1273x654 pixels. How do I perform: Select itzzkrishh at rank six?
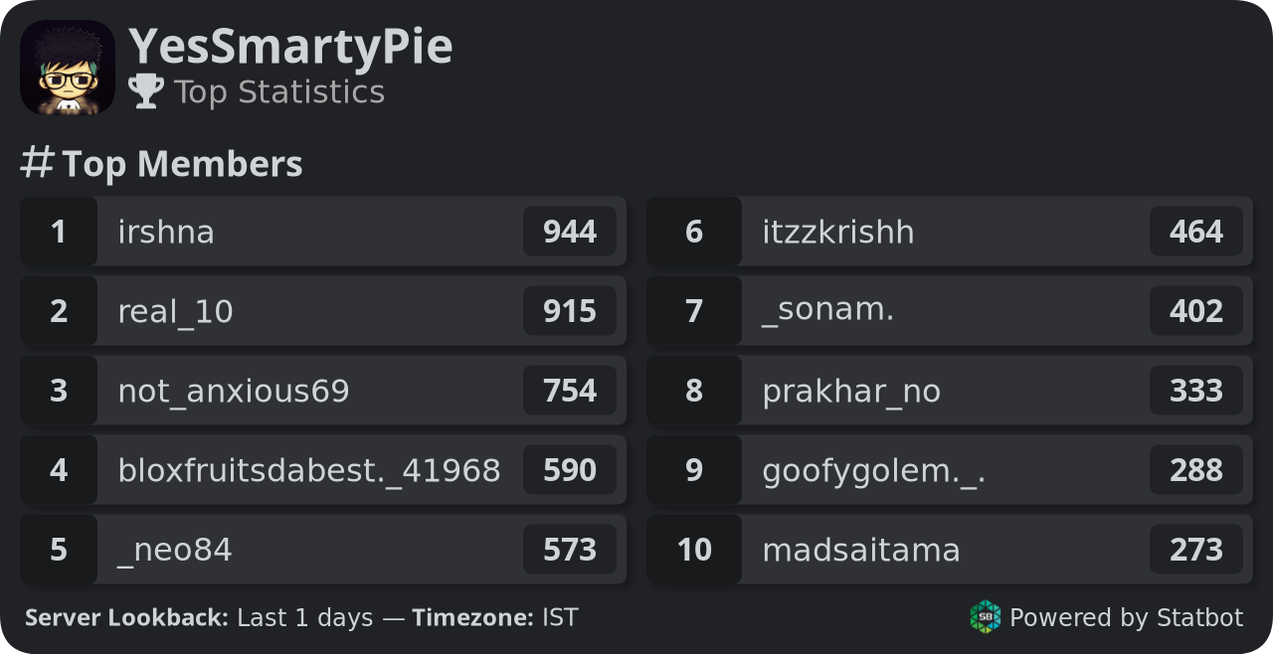tap(950, 232)
